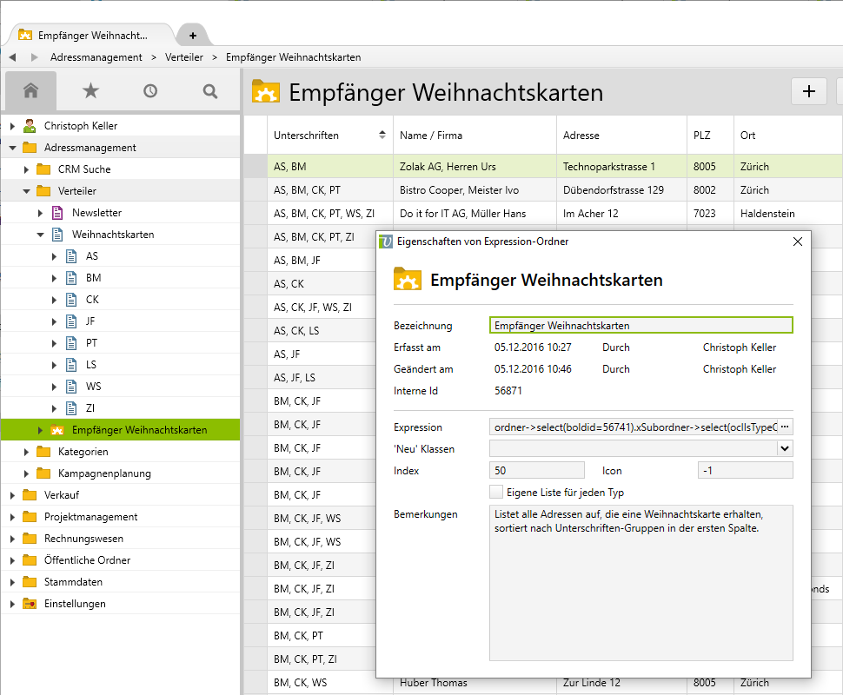Click the Christoph Keller user icon
The height and width of the screenshot is (695, 843).
pos(30,126)
